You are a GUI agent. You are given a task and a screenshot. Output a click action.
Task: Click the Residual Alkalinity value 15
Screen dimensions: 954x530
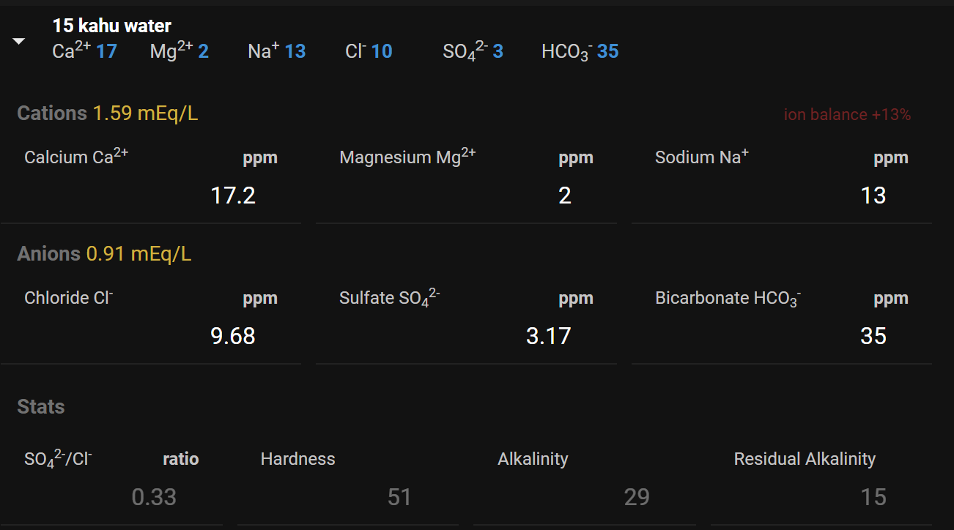[x=873, y=497]
